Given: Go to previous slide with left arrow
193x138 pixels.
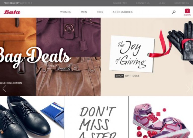Looking at the screenshot, I should [5, 89].
